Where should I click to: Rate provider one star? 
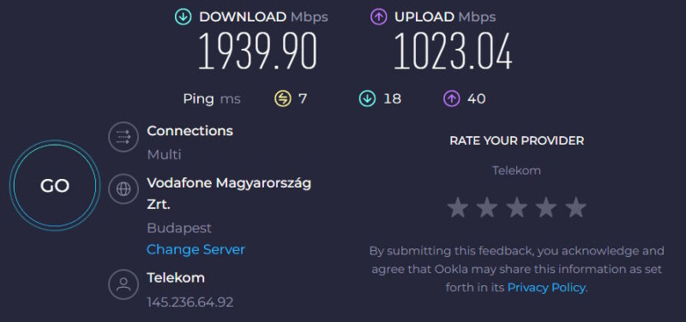(458, 207)
